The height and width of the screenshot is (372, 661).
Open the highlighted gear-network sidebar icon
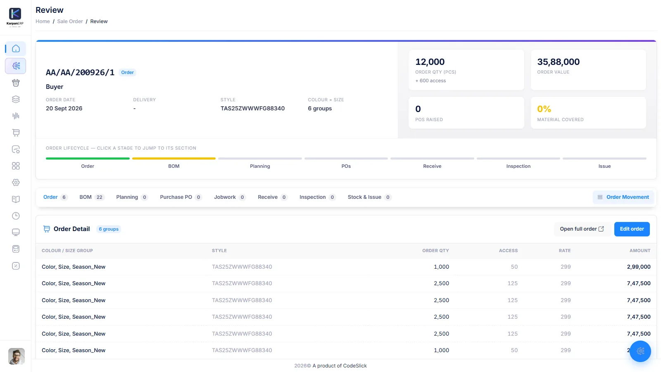tap(16, 66)
